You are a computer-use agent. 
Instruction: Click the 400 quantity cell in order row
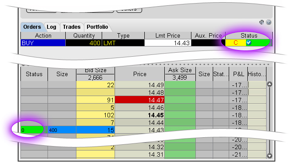(x=84, y=43)
